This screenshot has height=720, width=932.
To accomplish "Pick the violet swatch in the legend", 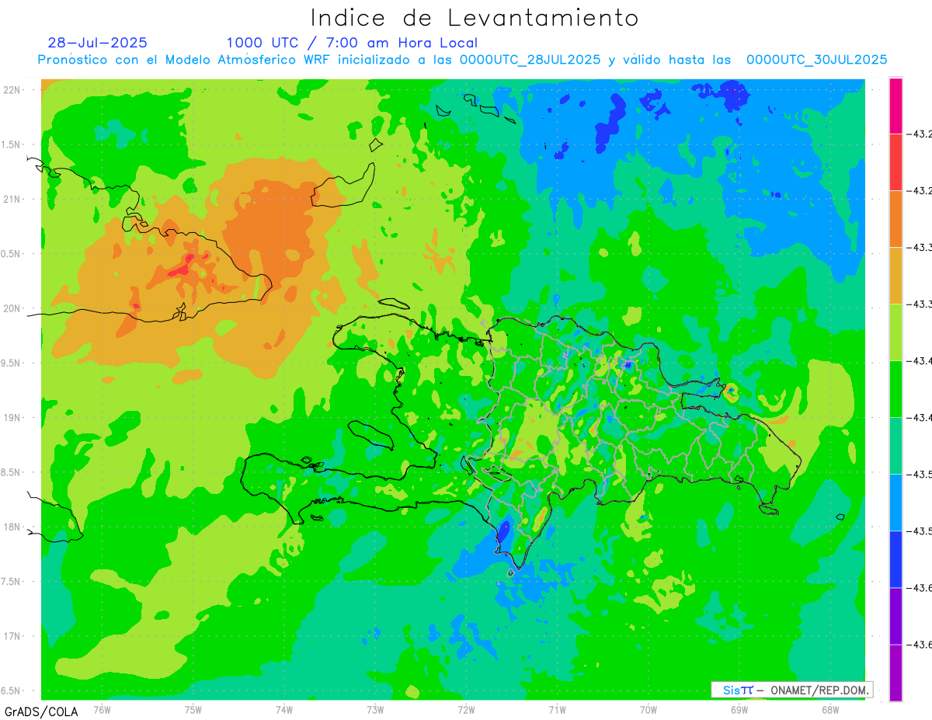I will [x=895, y=616].
